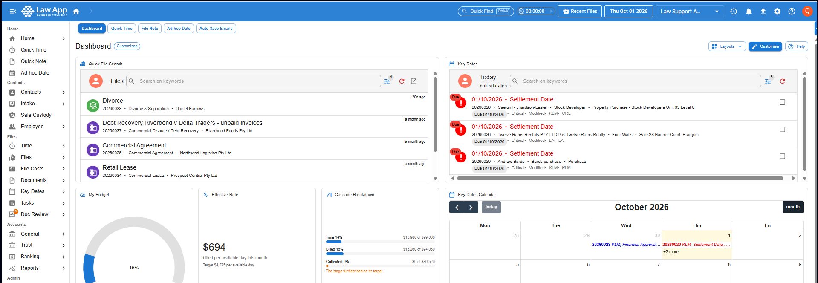Refresh the Key Dates list
Viewport: 818px width, 283px height.
tap(782, 81)
